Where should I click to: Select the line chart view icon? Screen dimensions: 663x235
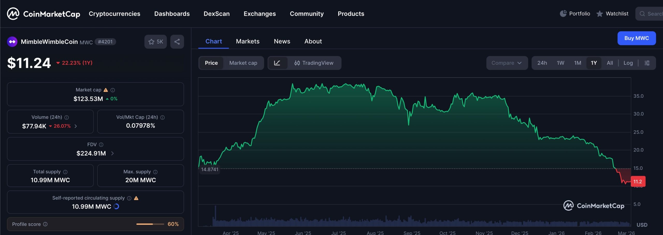[277, 63]
